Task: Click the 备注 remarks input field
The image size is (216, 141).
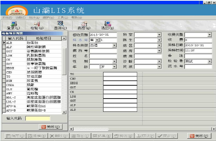Action: tap(198, 56)
